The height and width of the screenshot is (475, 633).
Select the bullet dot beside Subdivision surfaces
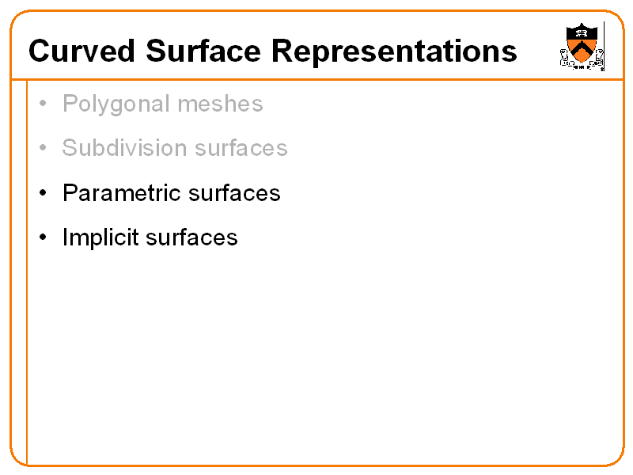(44, 148)
